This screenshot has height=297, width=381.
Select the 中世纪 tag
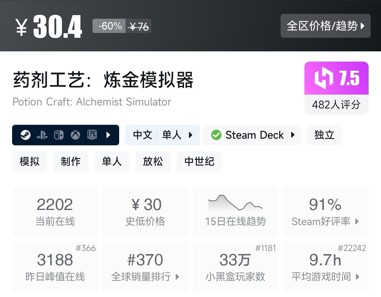pos(199,162)
